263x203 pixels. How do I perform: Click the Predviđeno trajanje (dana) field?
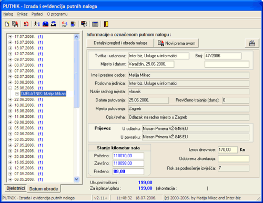236,100
